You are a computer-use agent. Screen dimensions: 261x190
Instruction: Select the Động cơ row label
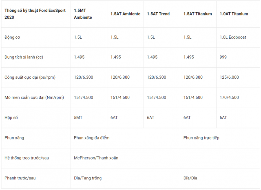coord(12,37)
